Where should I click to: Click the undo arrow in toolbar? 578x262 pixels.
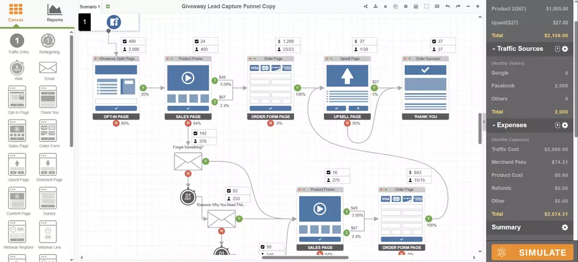tap(448, 6)
